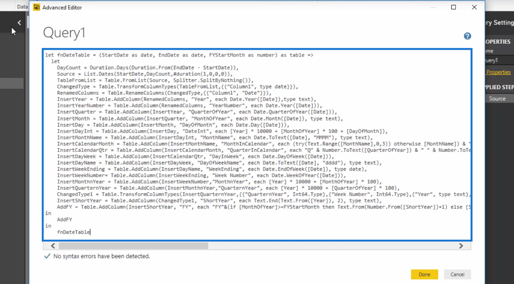Click the horizontal scrollbar's right arrow
The width and height of the screenshot is (514, 284).
pyautogui.click(x=461, y=246)
